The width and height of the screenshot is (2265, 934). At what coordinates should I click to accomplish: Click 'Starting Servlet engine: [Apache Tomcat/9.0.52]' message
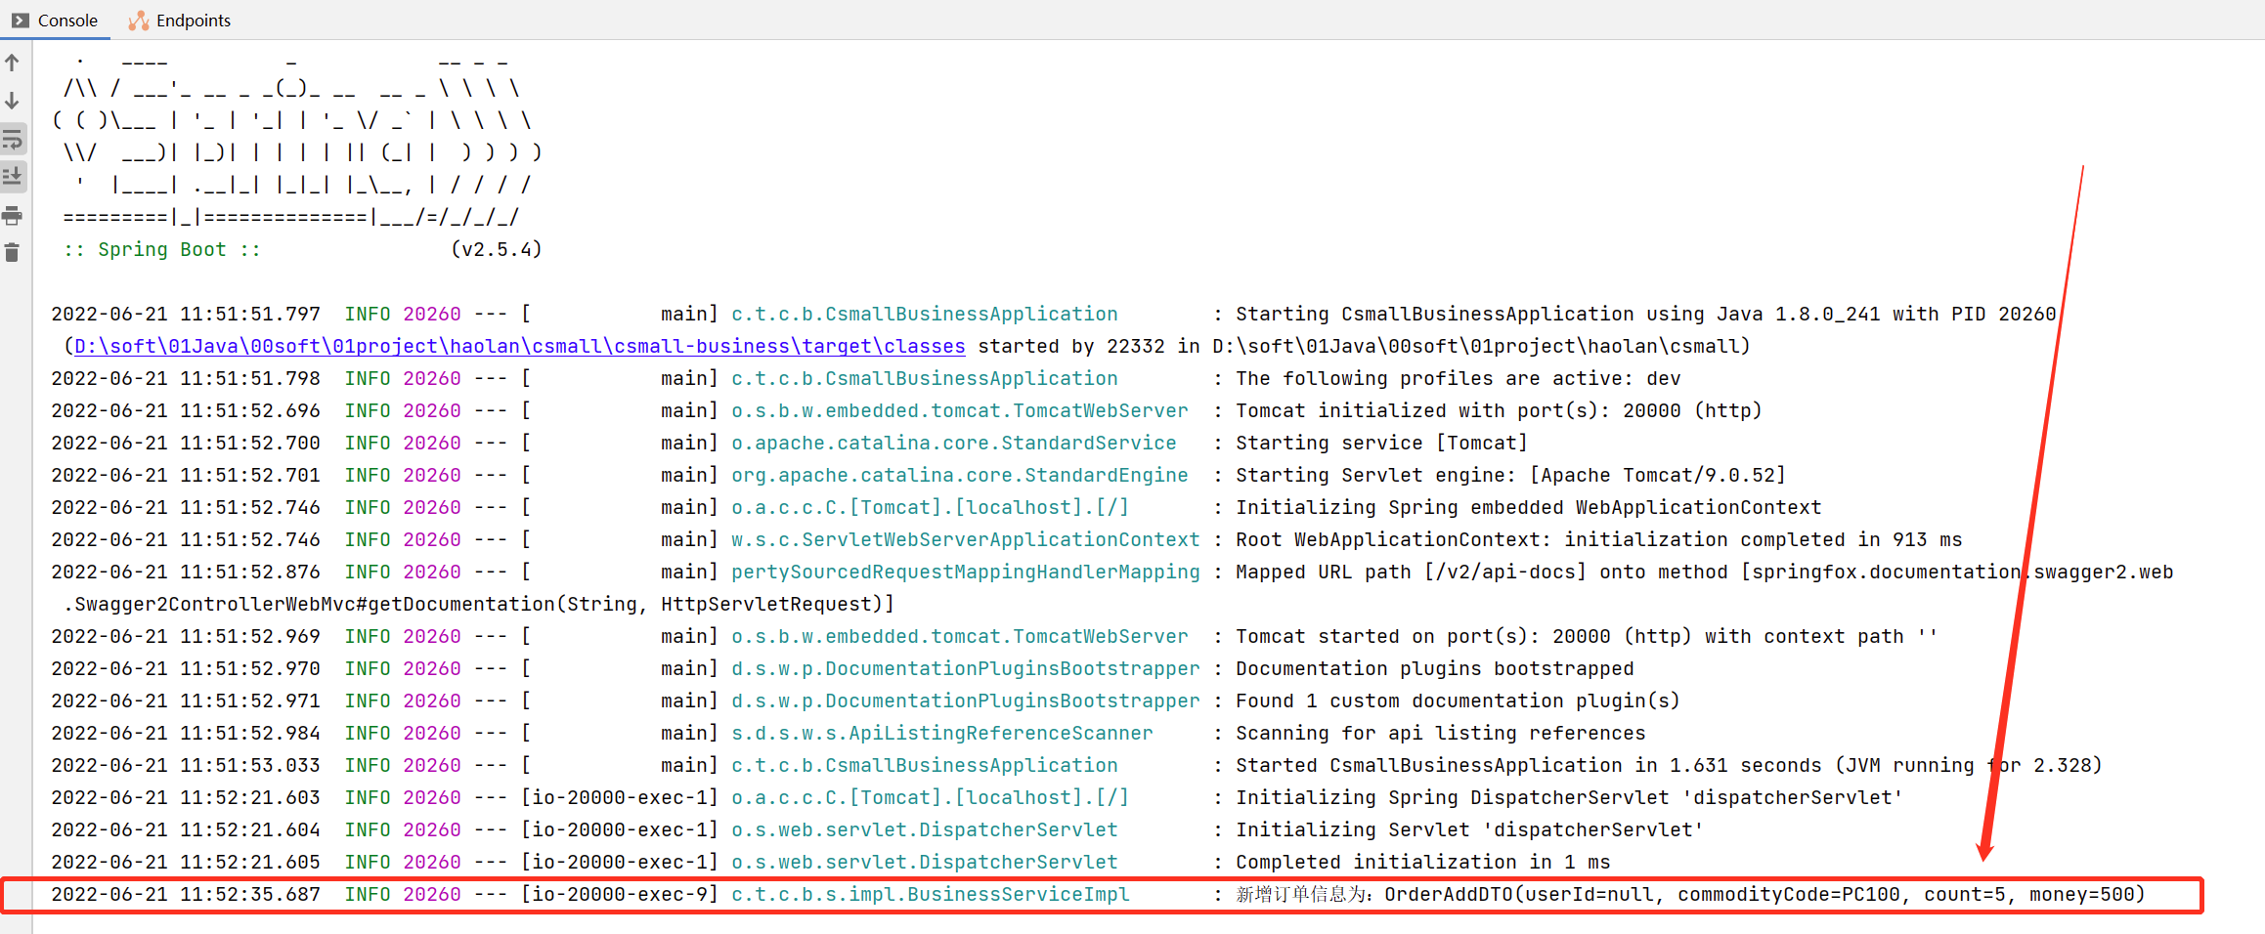(x=1510, y=475)
